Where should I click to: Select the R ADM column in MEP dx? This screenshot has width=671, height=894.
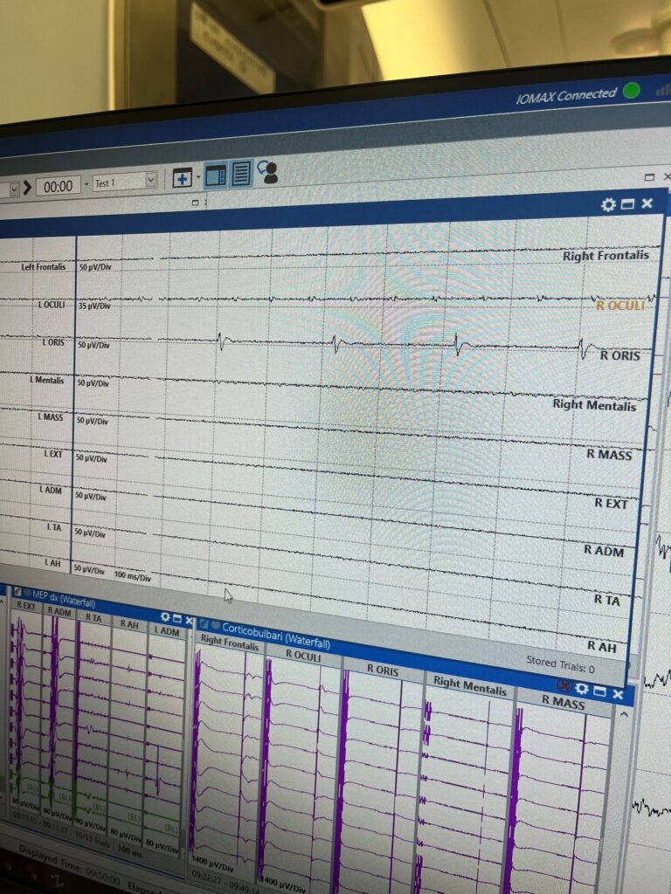click(59, 611)
